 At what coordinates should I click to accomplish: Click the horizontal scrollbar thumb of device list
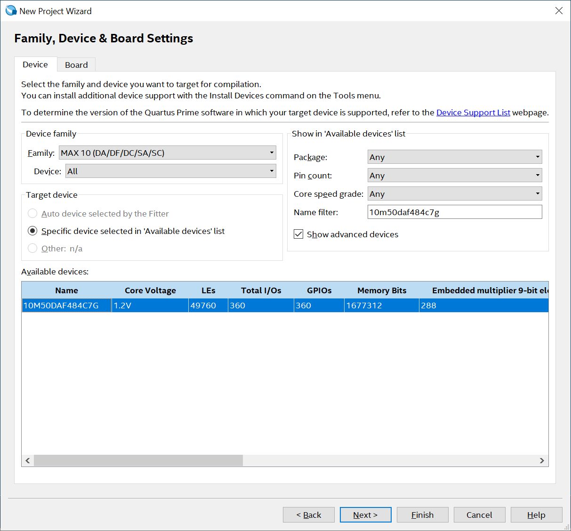138,460
